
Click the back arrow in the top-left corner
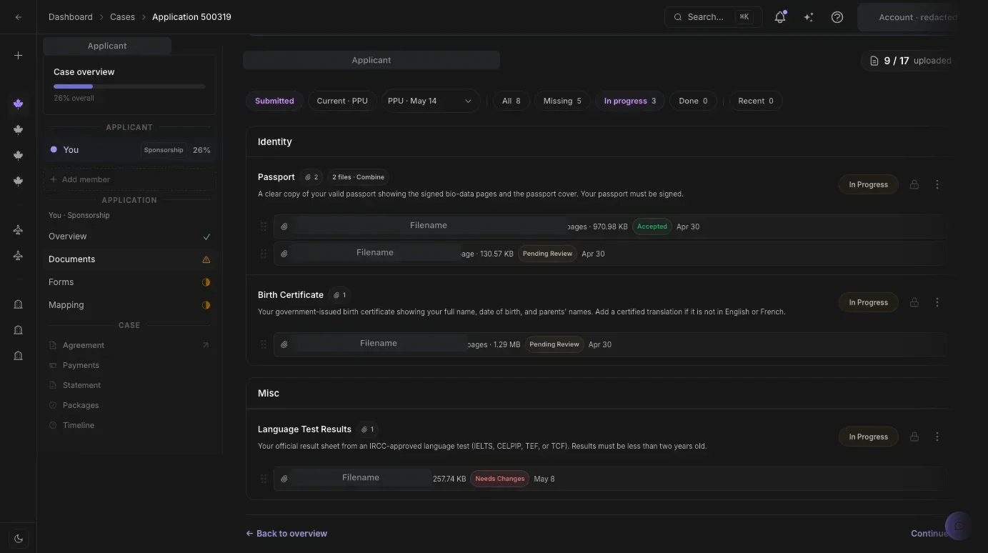[x=19, y=17]
